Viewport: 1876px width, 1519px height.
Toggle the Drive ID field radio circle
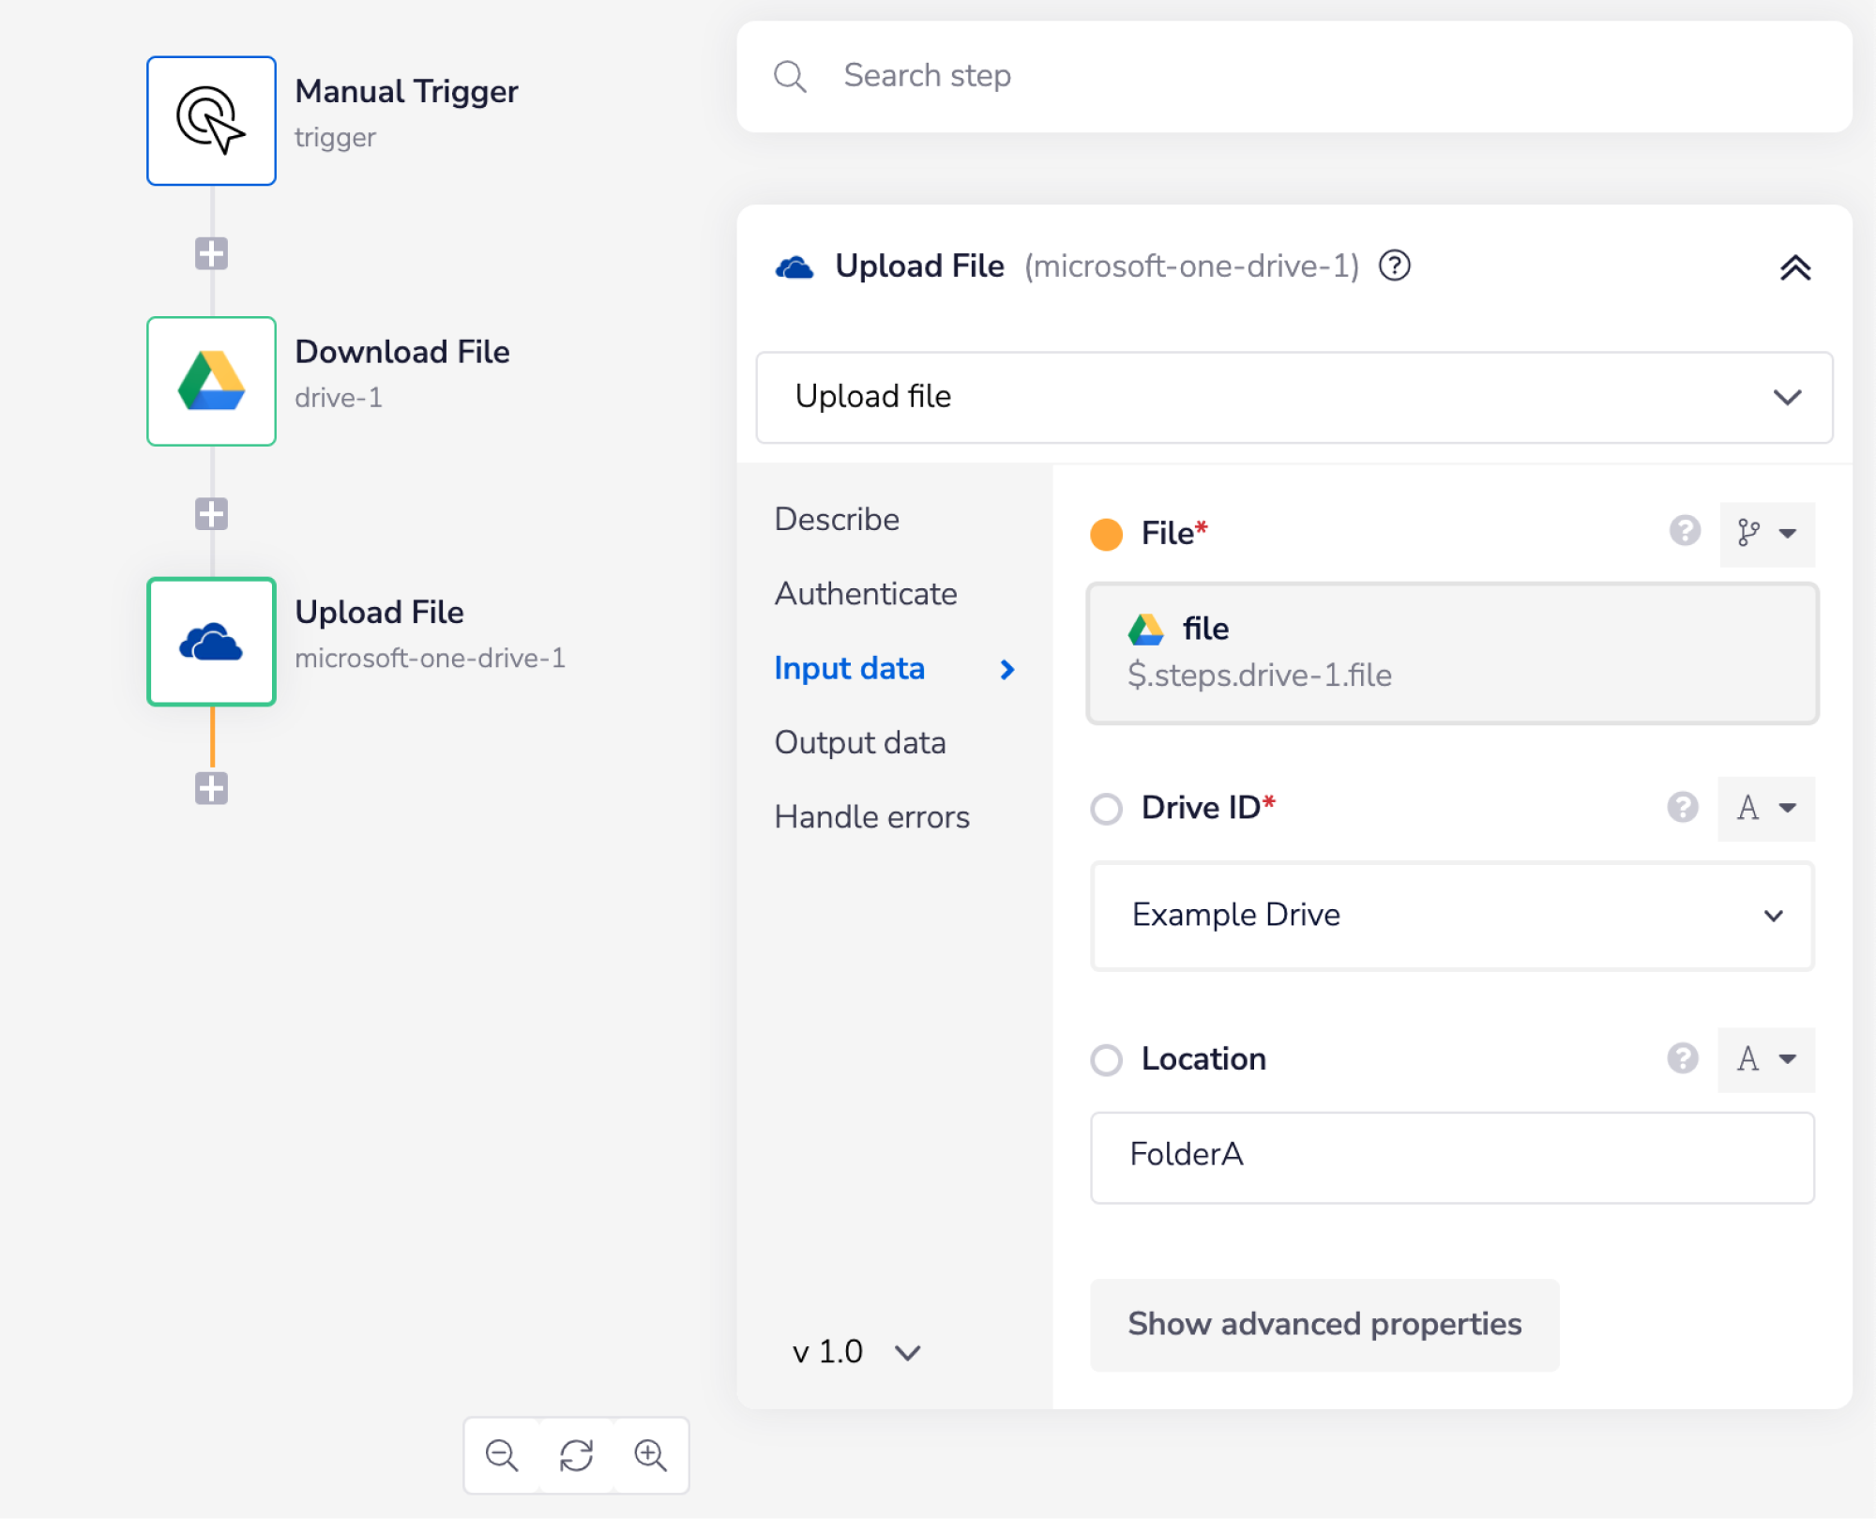click(1106, 808)
